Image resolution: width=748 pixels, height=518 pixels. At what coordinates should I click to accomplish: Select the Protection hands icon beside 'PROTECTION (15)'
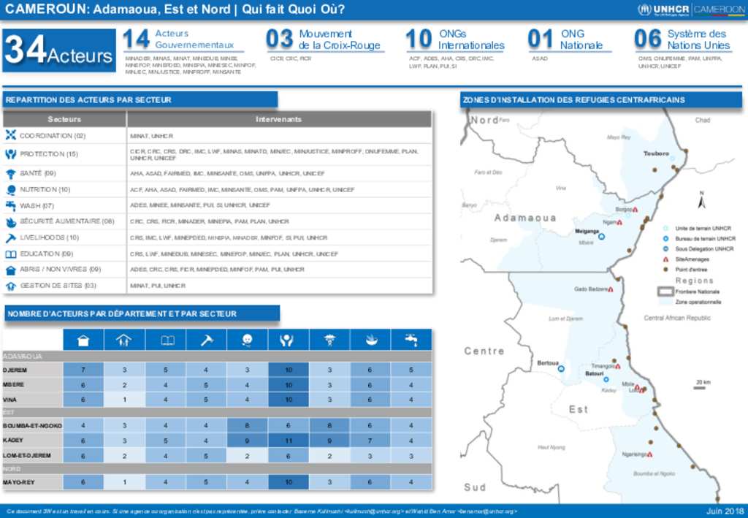click(10, 154)
